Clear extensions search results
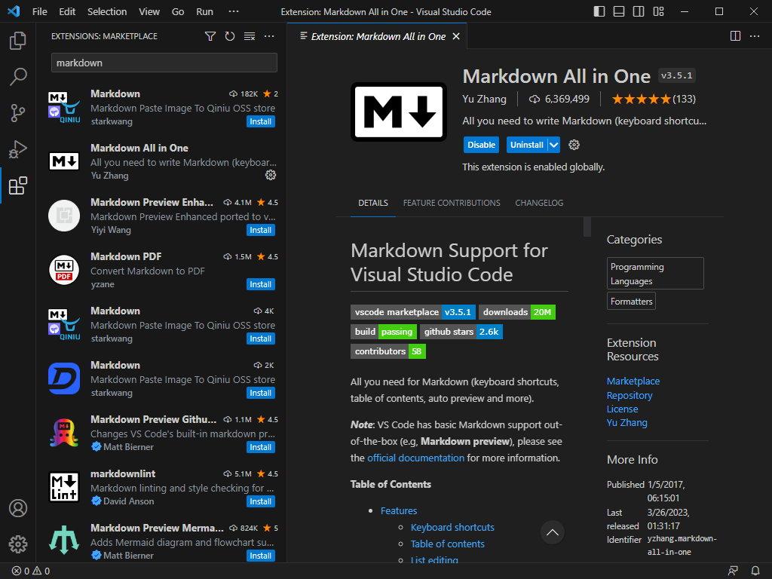The height and width of the screenshot is (579, 772). click(250, 36)
